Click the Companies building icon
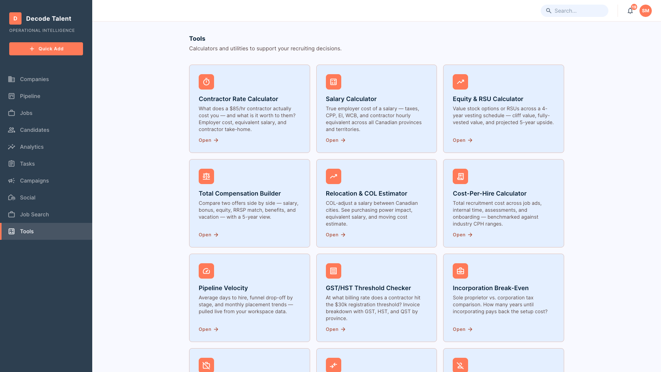 12,79
